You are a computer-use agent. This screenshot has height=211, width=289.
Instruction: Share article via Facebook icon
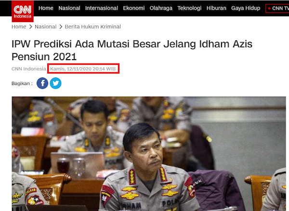point(42,83)
